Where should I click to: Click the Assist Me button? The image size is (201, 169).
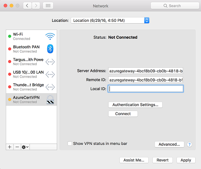134,160
